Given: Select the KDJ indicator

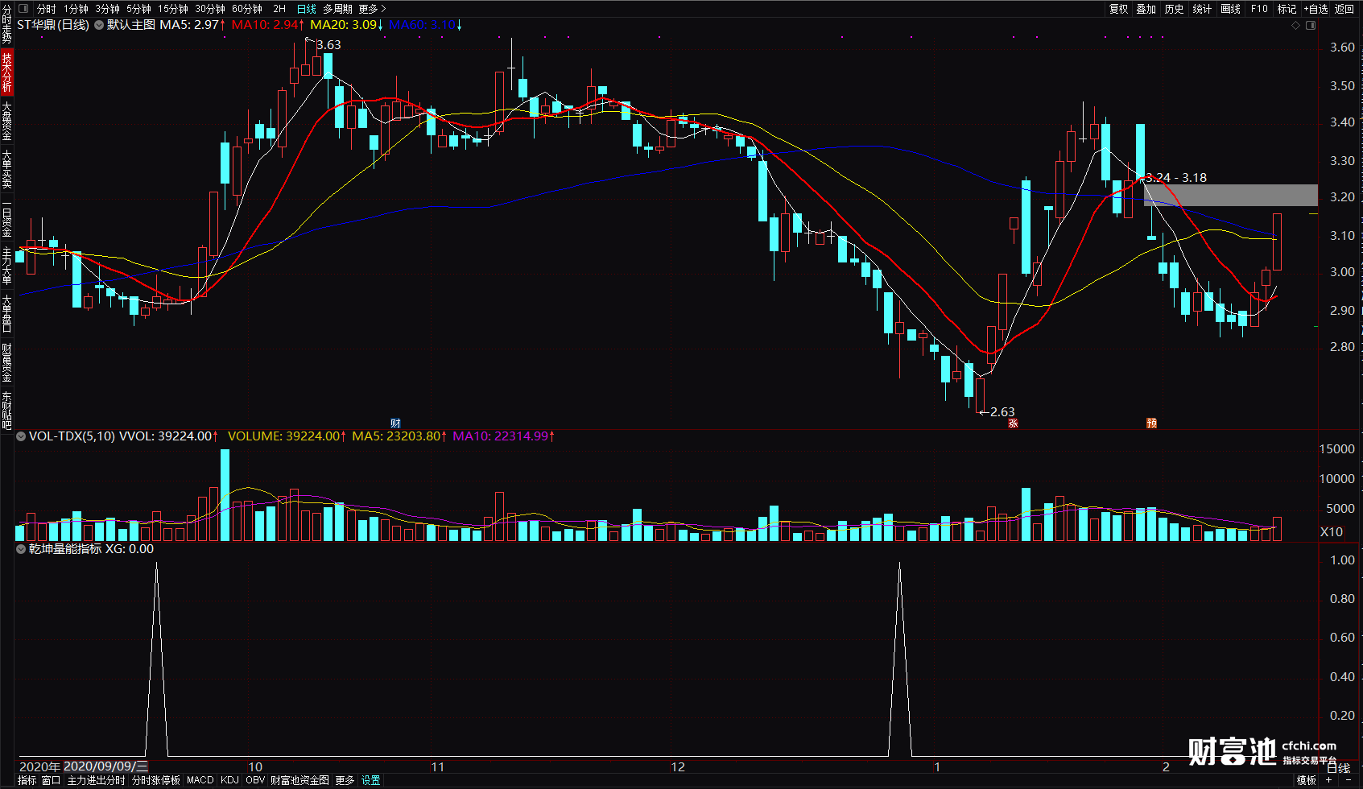Looking at the screenshot, I should 229,780.
